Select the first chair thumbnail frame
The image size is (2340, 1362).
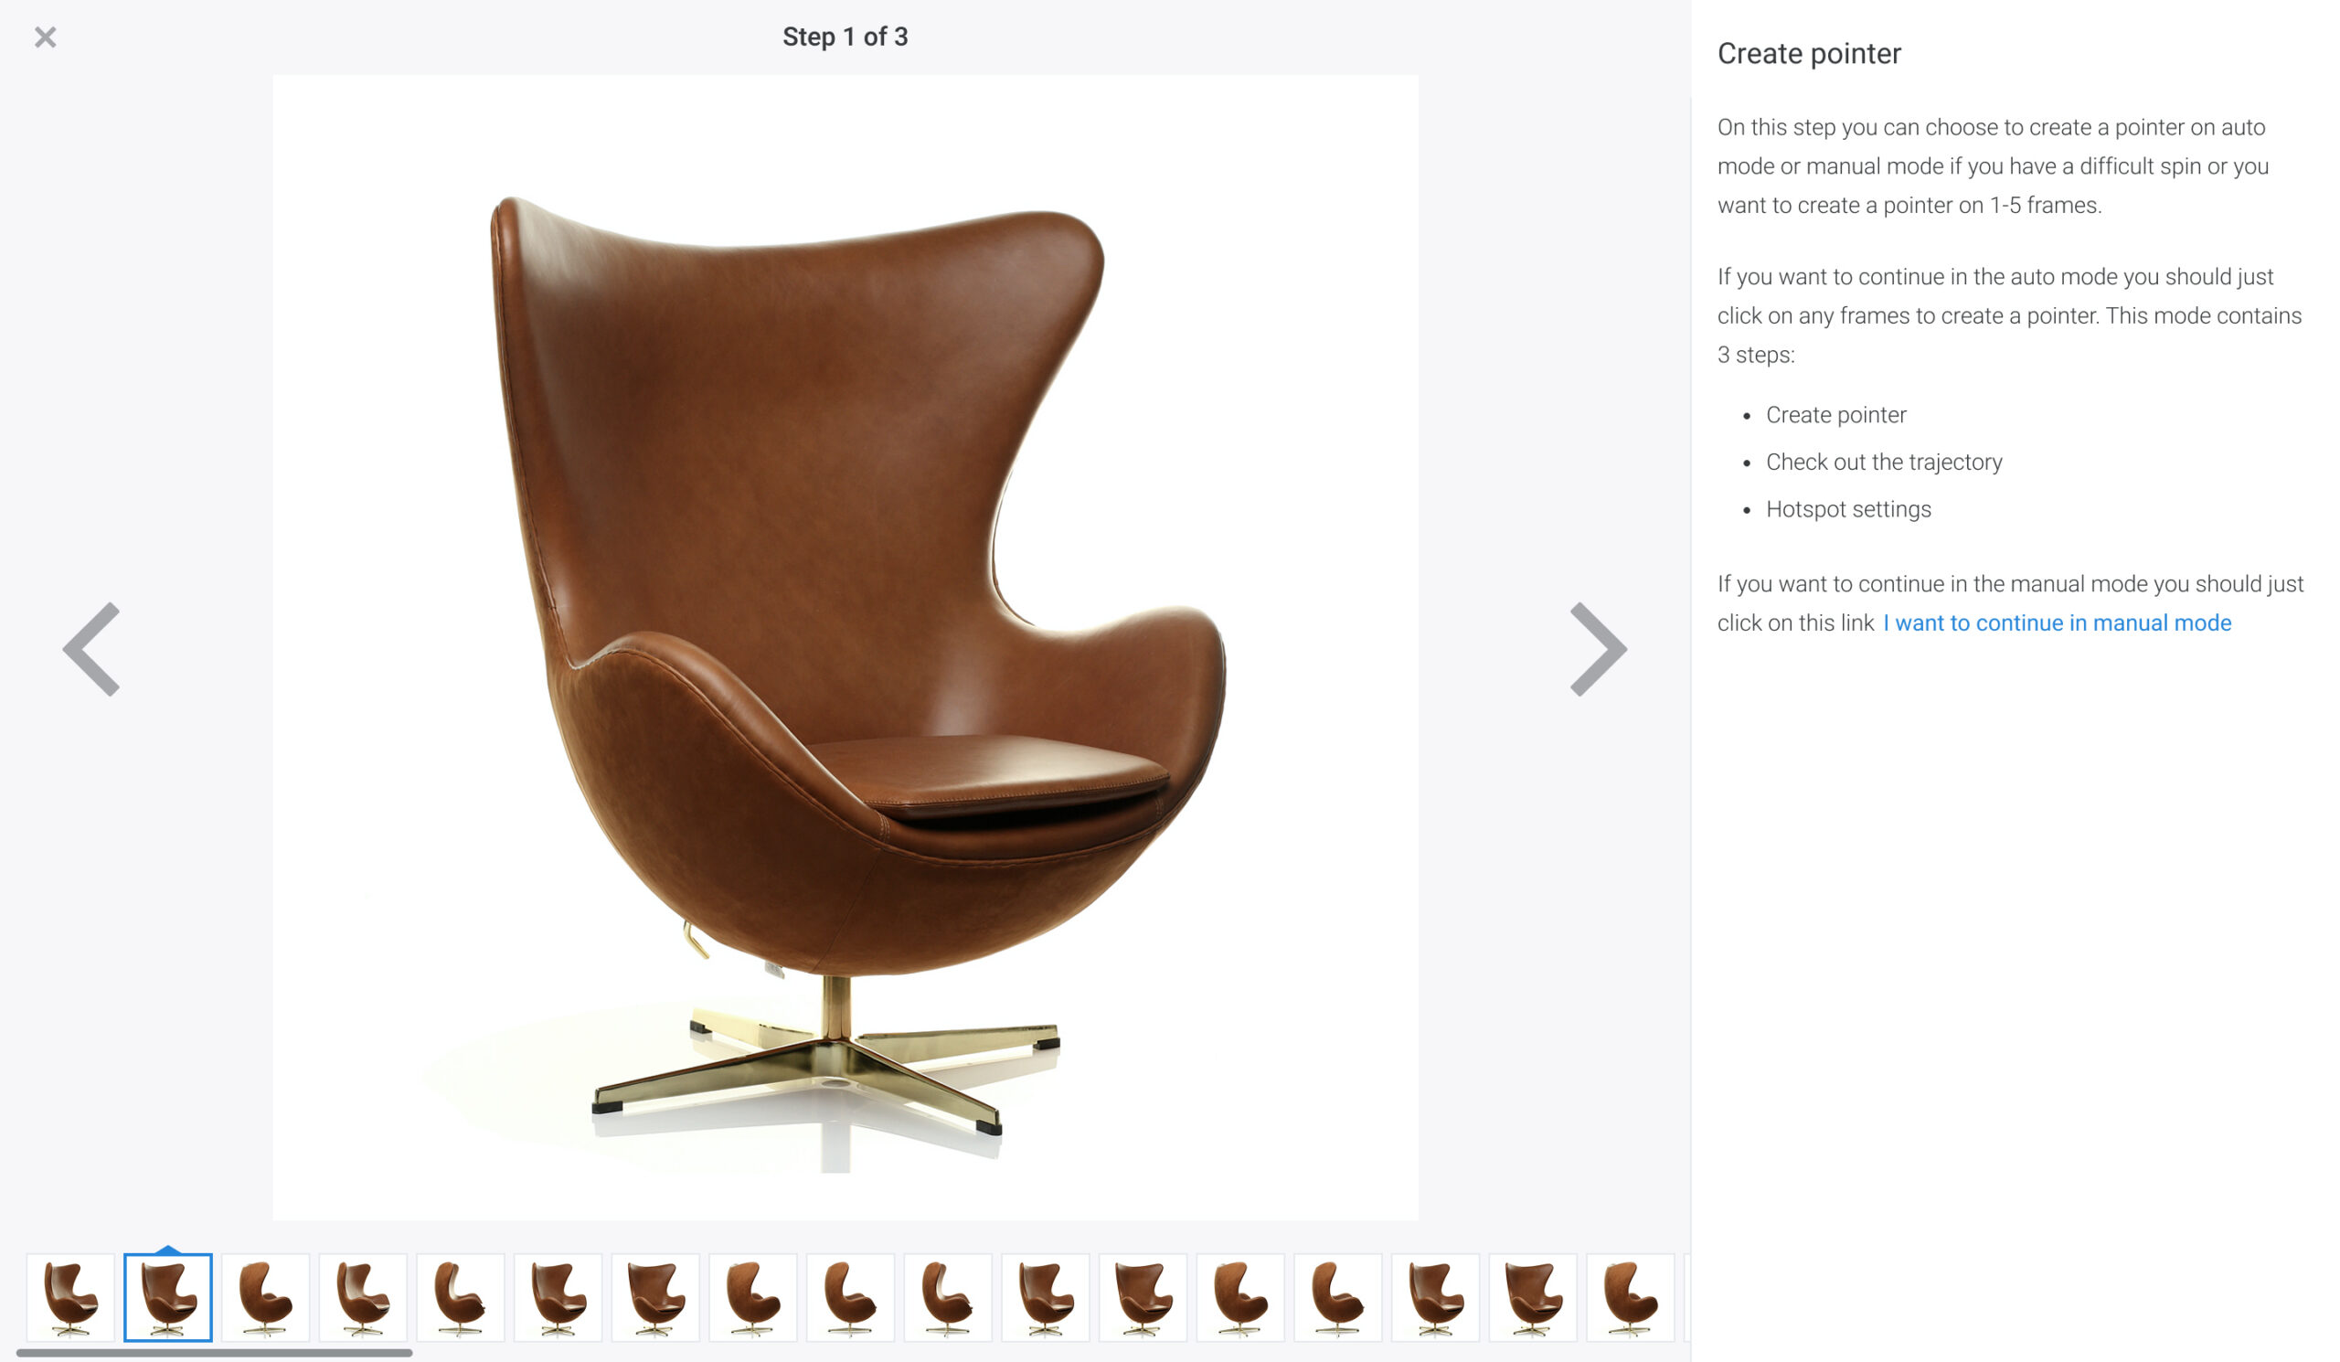click(70, 1297)
